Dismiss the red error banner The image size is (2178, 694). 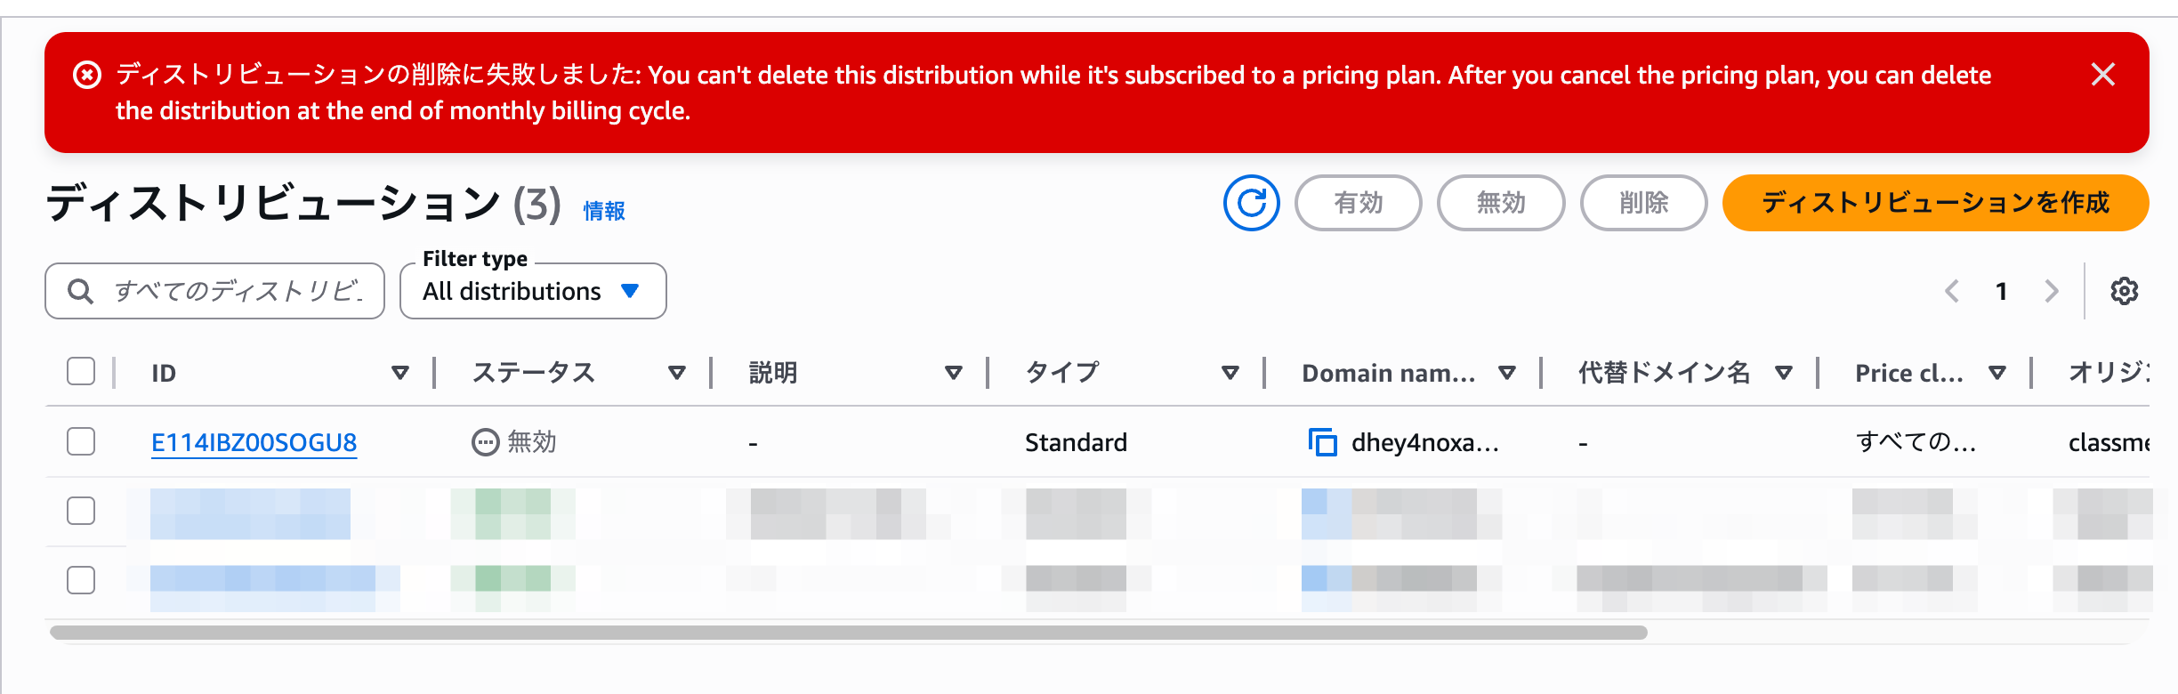(2102, 75)
